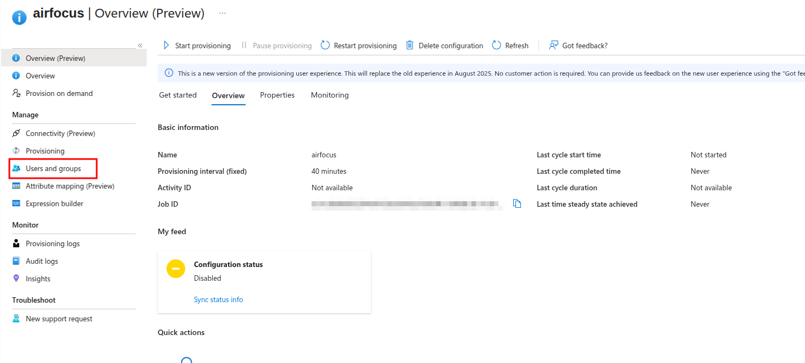Click the Audit logs book icon

[16, 261]
